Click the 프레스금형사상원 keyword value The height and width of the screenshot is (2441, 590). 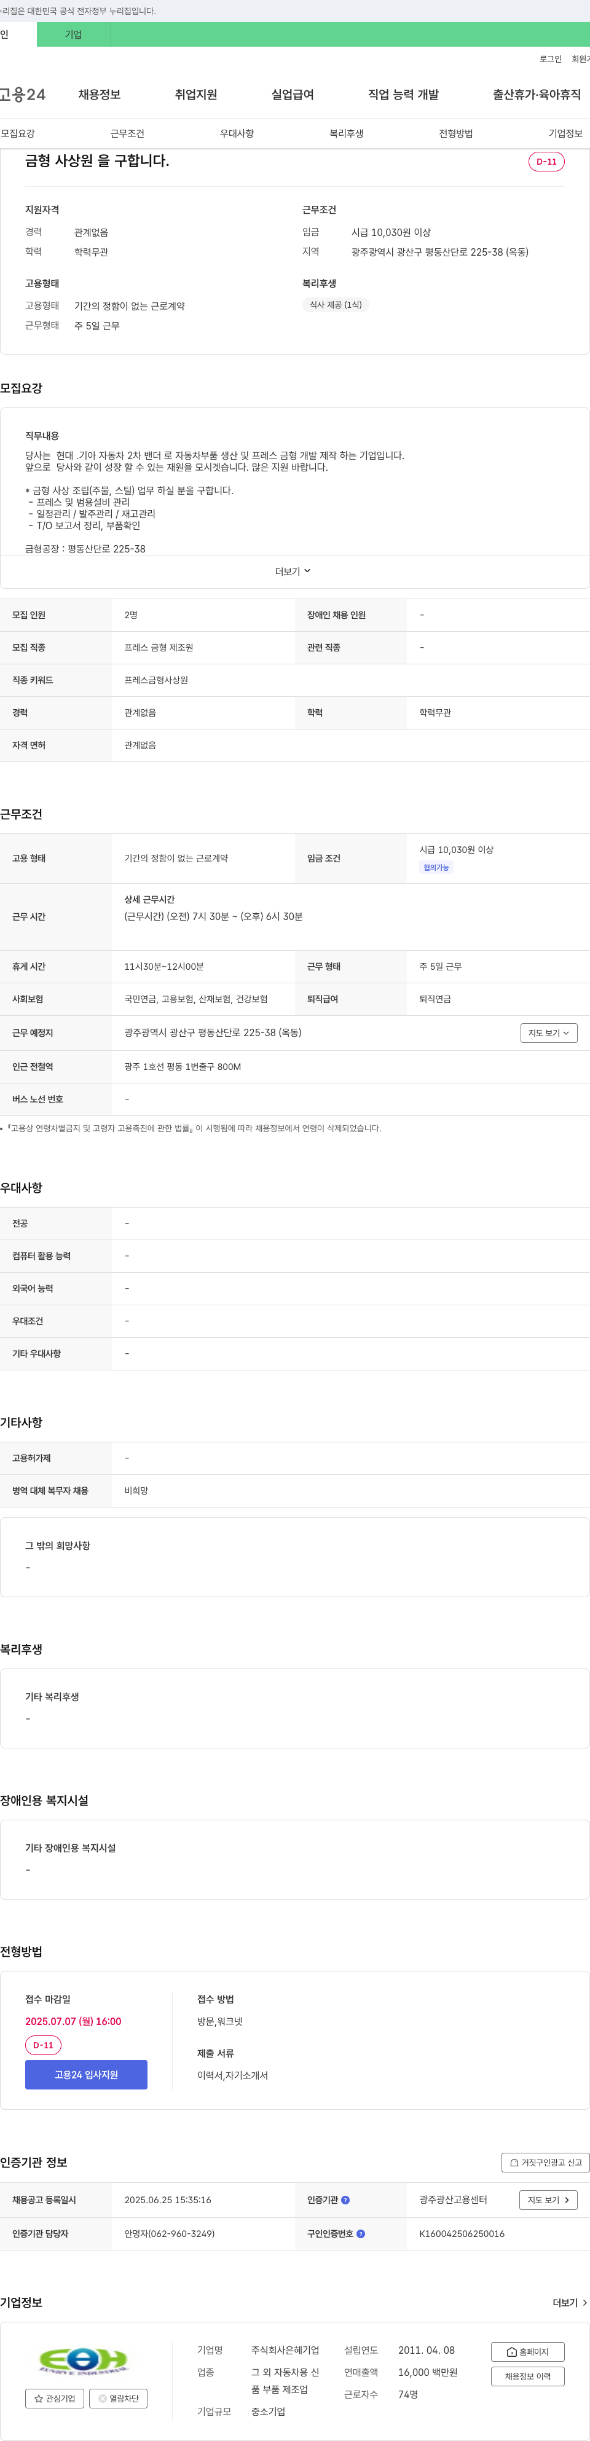(x=156, y=680)
